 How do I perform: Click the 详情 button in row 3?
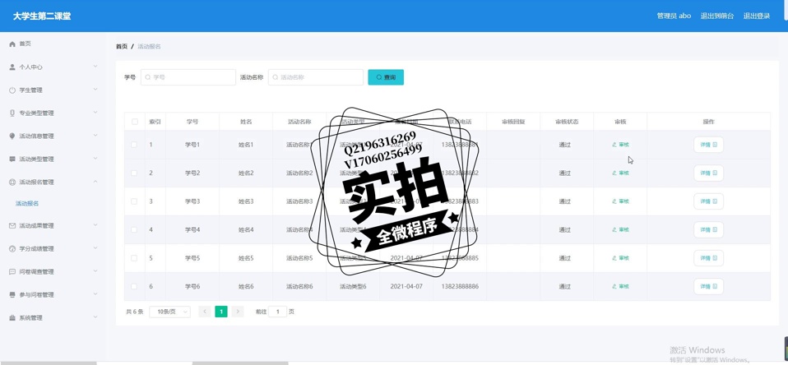point(707,201)
